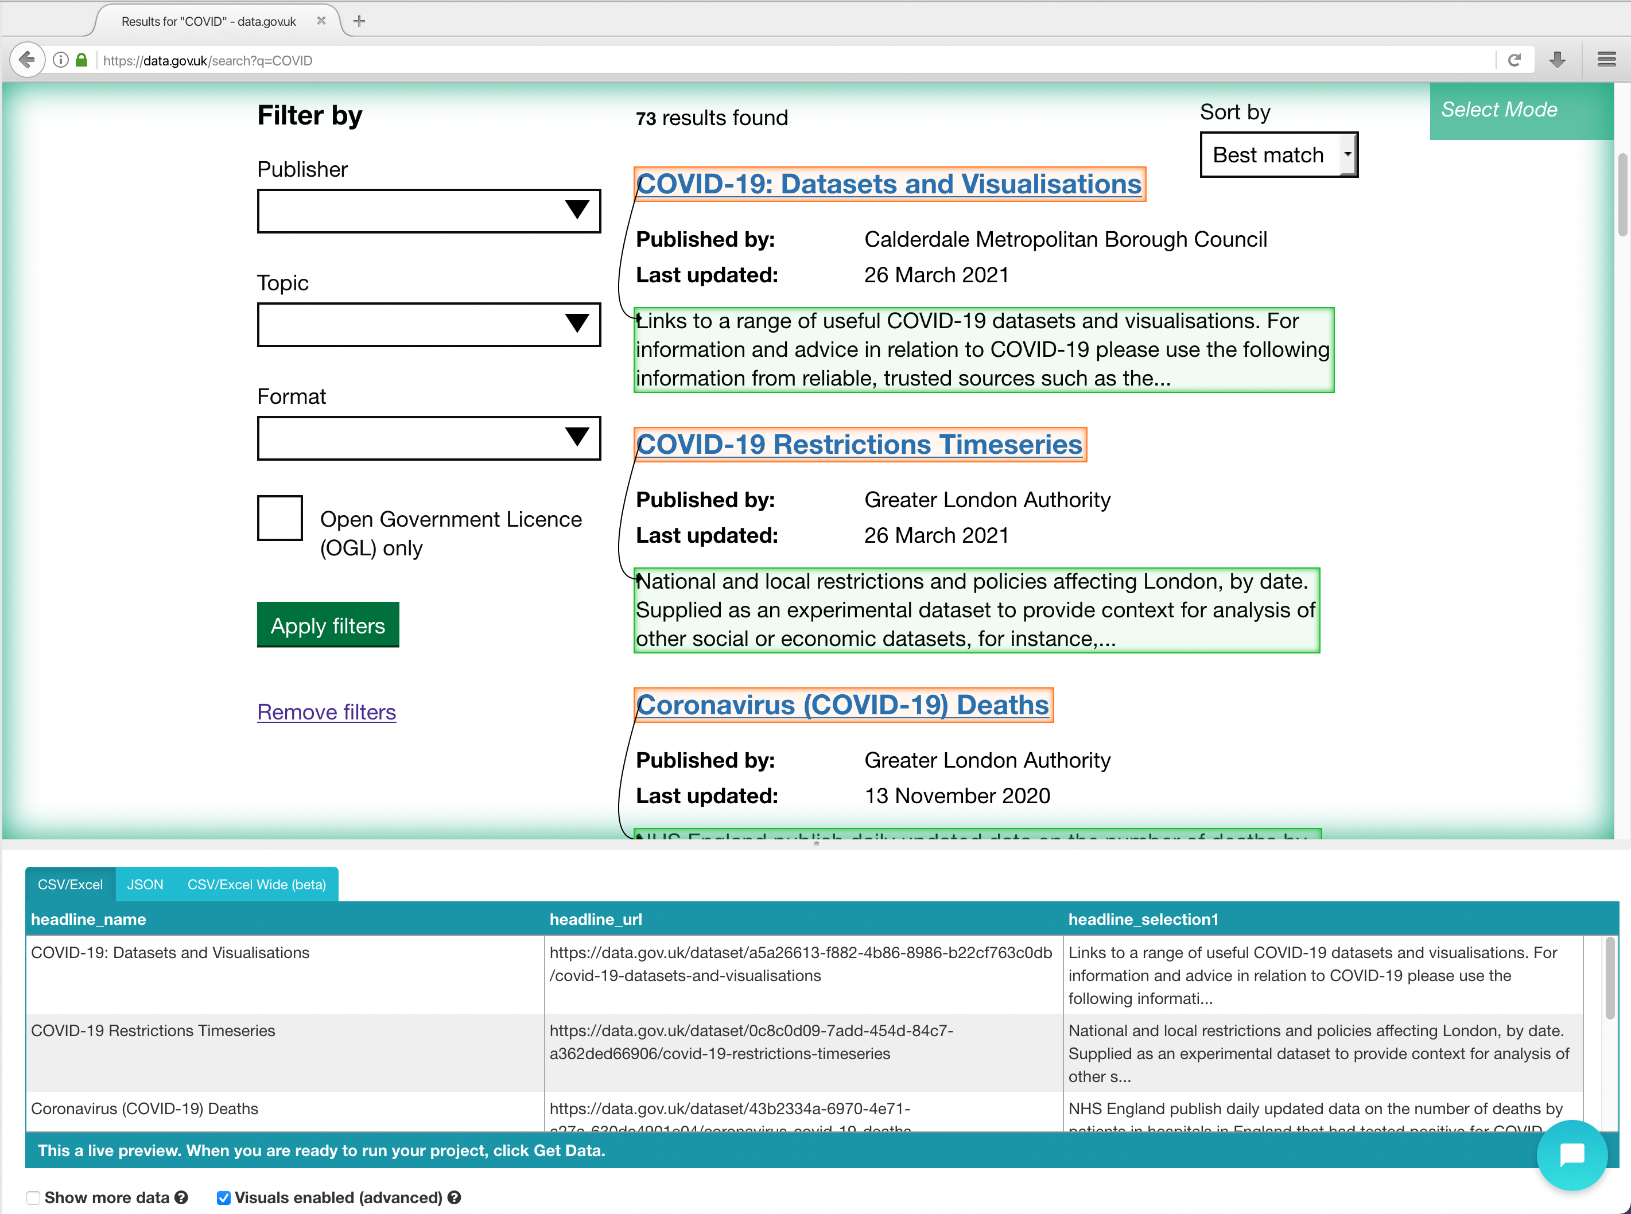The height and width of the screenshot is (1214, 1631).
Task: Open the chat bubble help widget
Action: [1572, 1154]
